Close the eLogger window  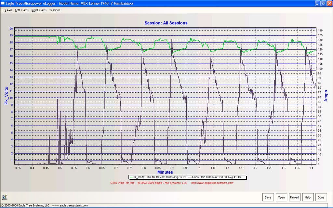329,3
